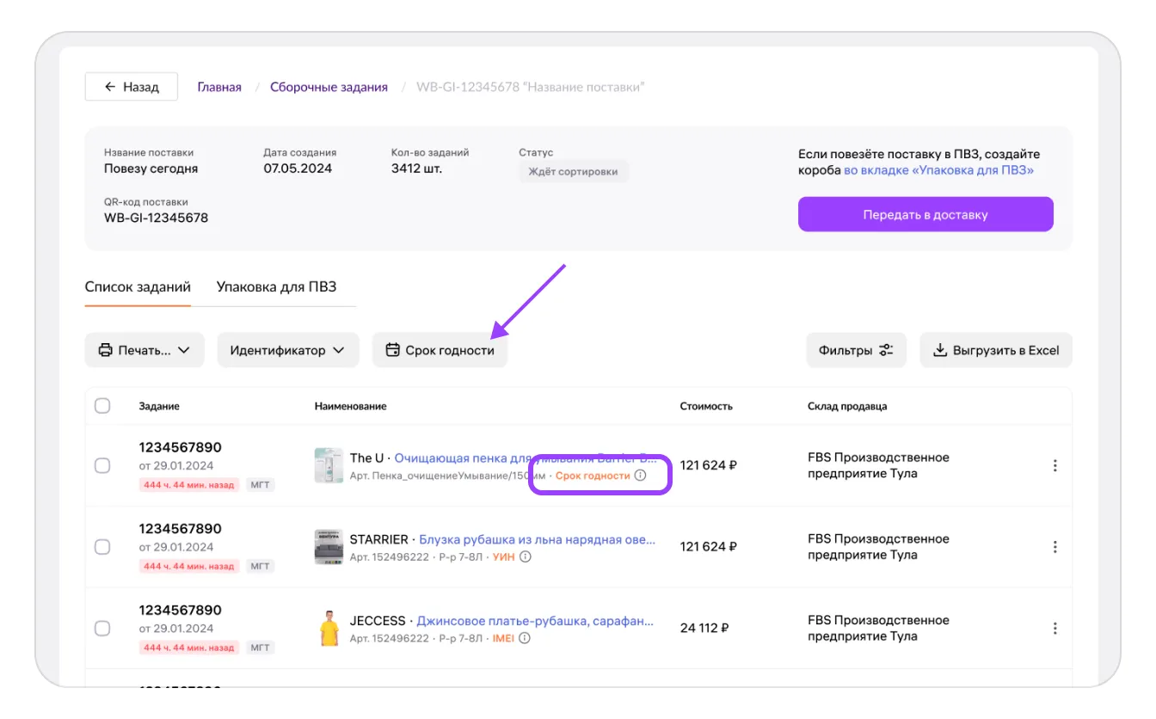Click info icon next to УИН label
This screenshot has width=1156, height=719.
pyautogui.click(x=526, y=556)
